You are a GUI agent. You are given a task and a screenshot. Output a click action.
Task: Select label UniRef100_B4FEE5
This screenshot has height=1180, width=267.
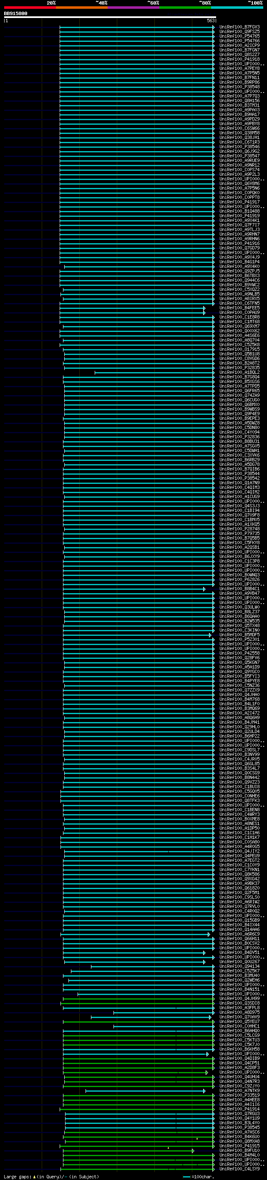point(239,308)
